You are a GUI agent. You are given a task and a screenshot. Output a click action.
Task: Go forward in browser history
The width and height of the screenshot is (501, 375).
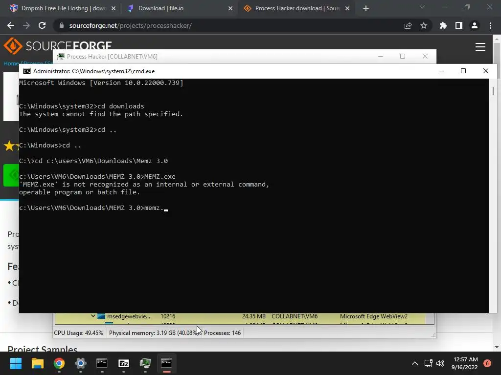pyautogui.click(x=26, y=25)
